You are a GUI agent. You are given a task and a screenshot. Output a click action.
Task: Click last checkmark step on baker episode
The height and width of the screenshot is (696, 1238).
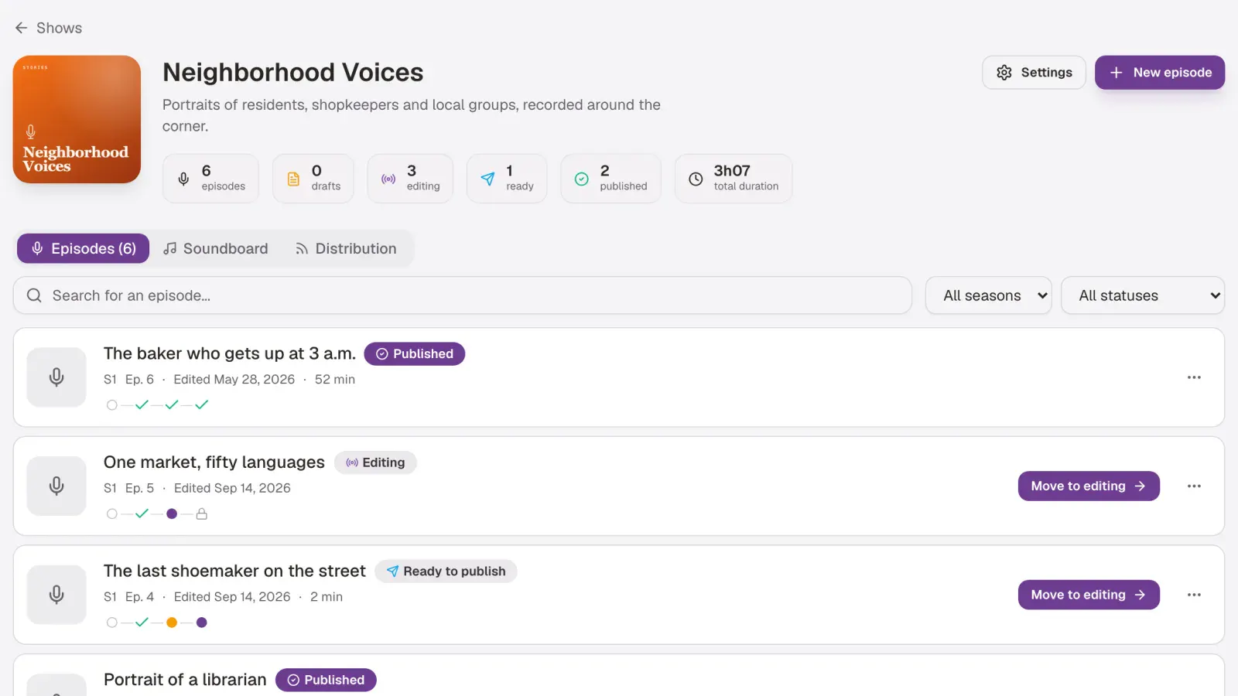point(201,404)
